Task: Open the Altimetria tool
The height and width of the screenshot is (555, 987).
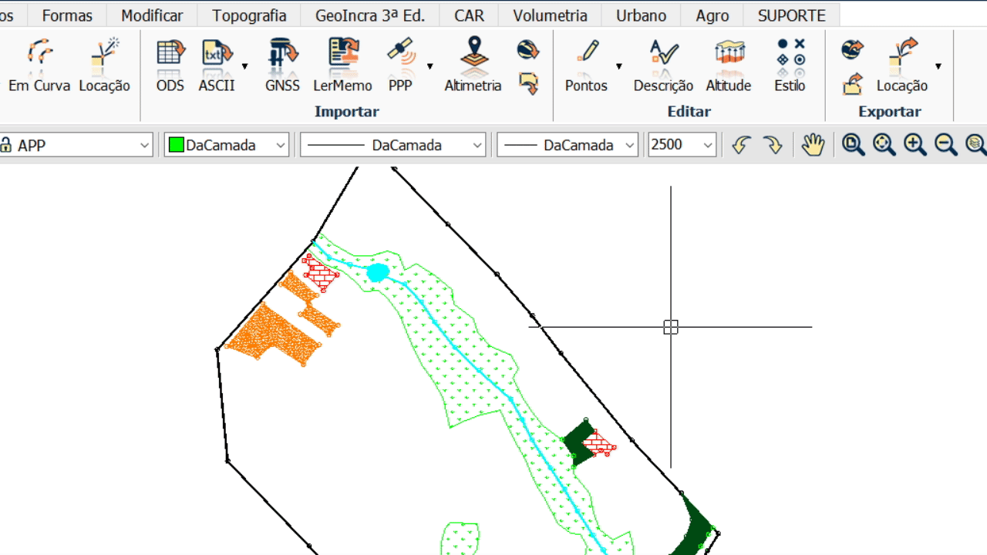Action: pos(473,64)
